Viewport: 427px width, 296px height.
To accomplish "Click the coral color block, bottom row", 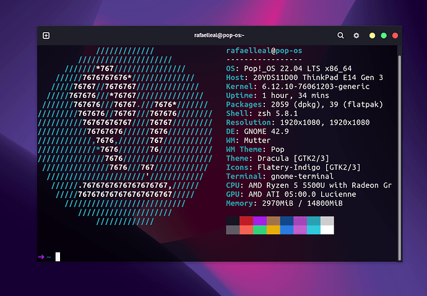I will pyautogui.click(x=246, y=230).
